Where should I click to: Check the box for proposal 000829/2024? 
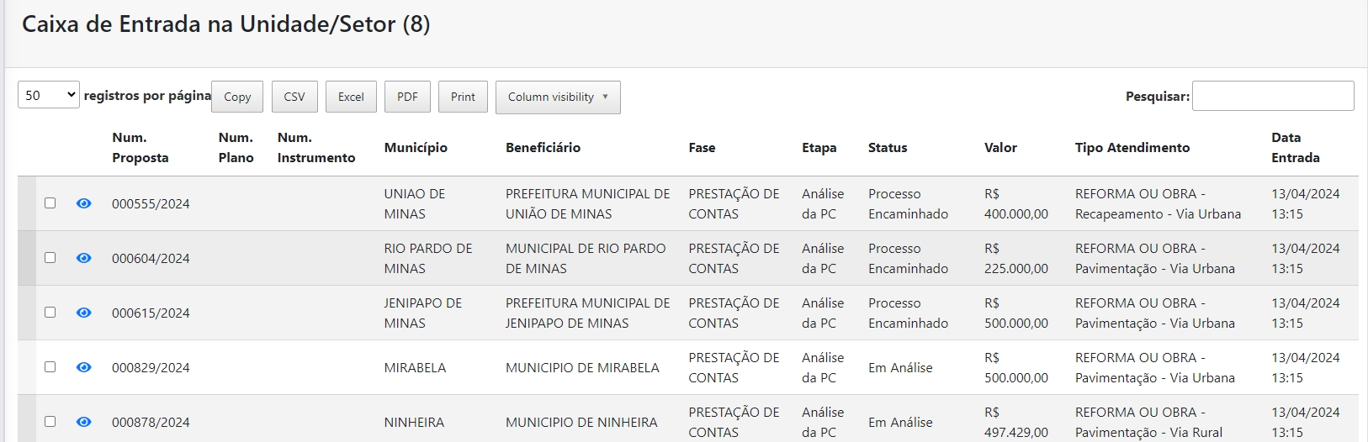(50, 367)
